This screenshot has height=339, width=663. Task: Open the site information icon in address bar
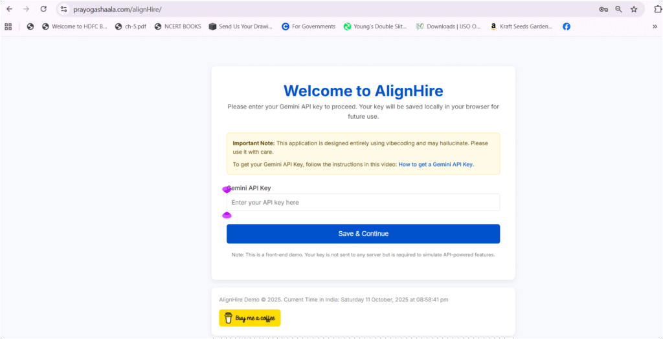coord(63,9)
